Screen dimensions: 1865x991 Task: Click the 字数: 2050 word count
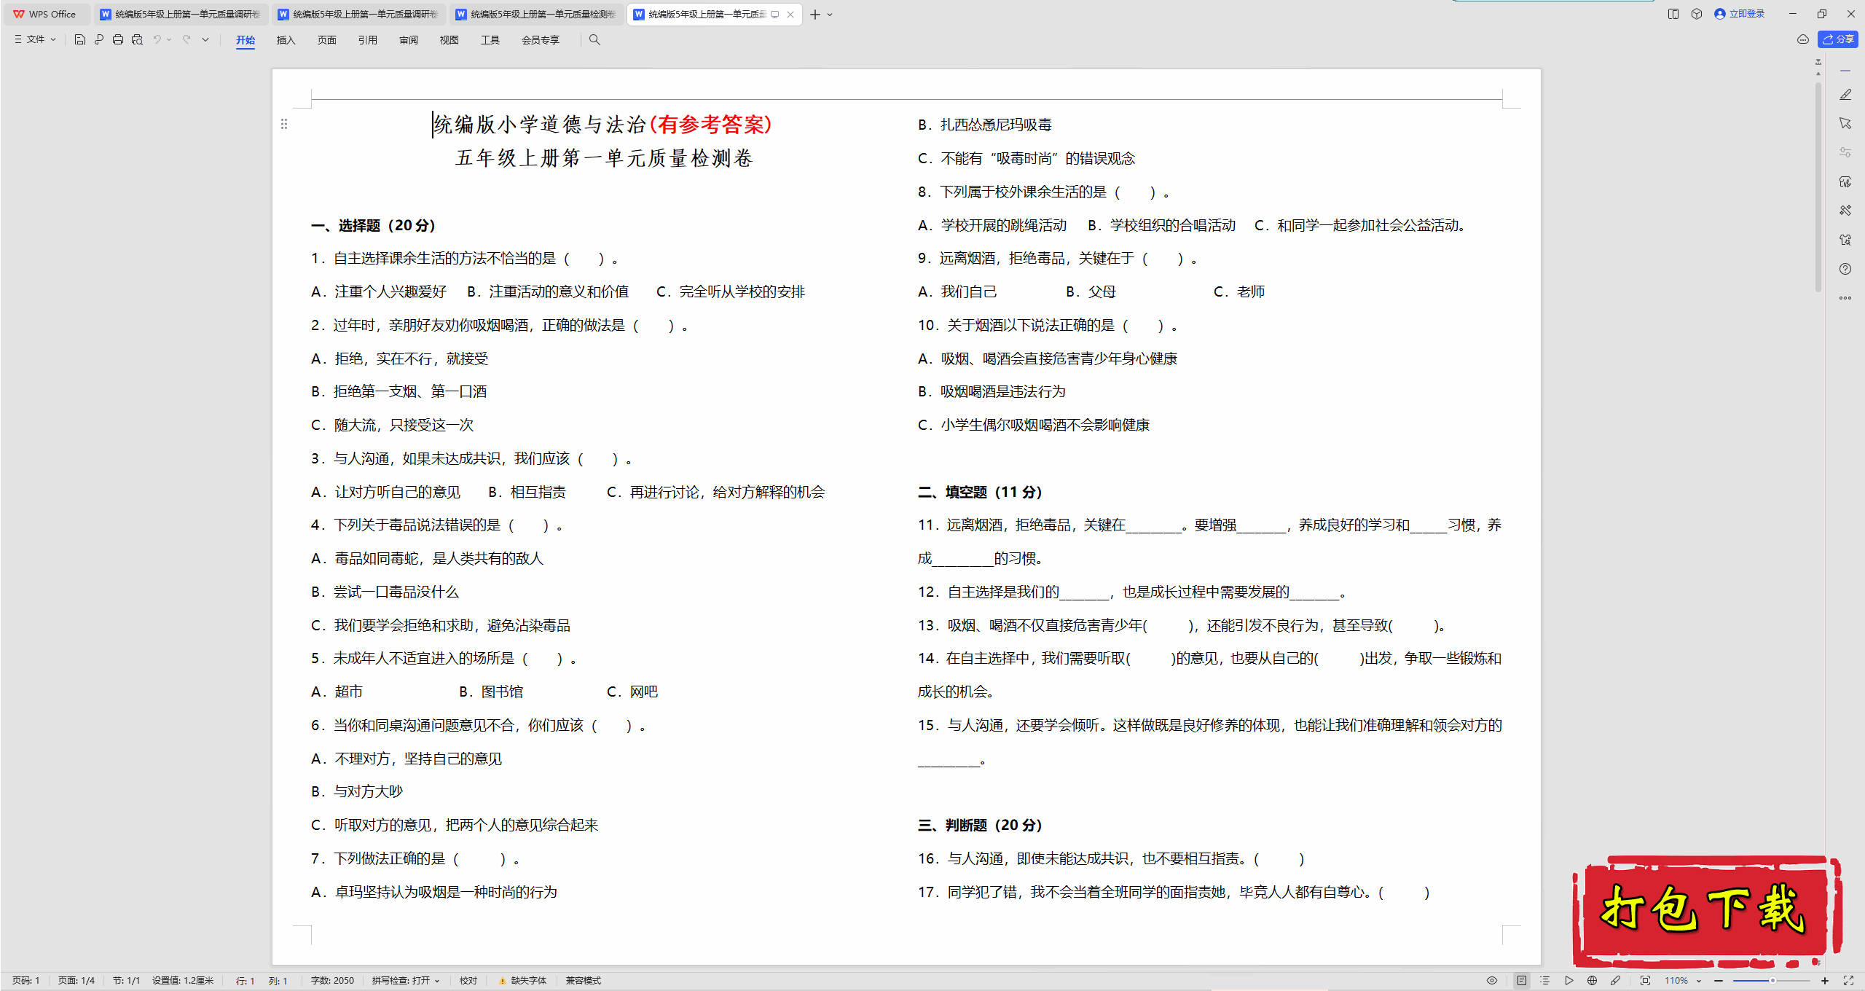pos(332,981)
